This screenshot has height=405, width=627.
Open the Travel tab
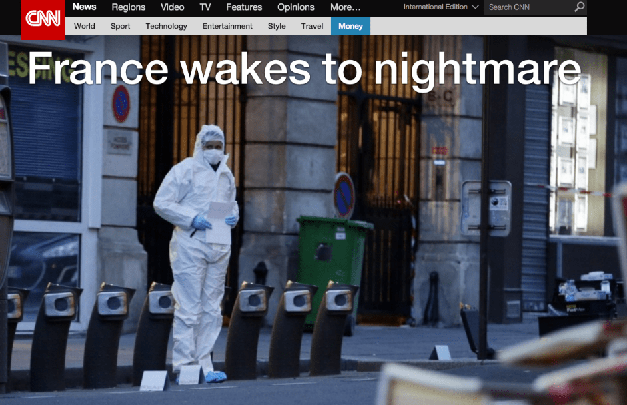[312, 26]
